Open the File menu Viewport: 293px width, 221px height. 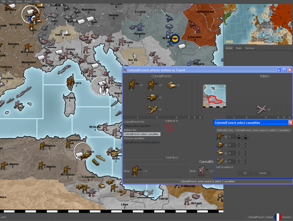coord(4,1)
